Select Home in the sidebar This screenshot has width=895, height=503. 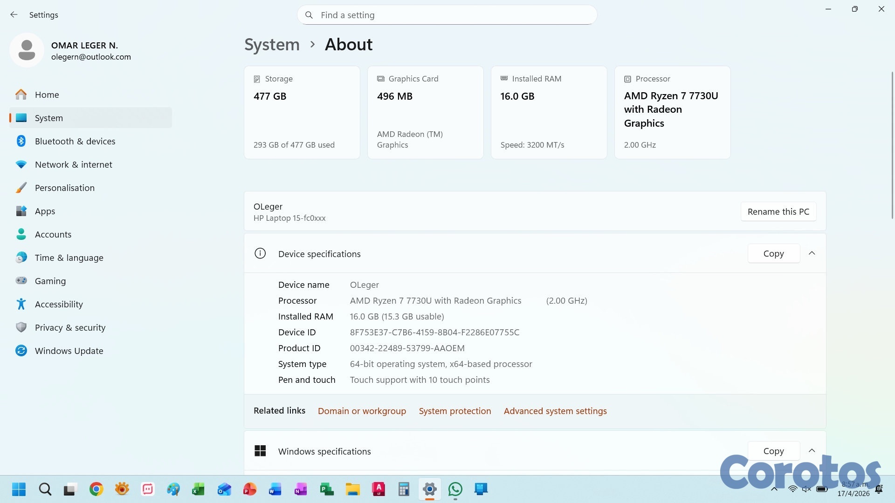point(47,95)
